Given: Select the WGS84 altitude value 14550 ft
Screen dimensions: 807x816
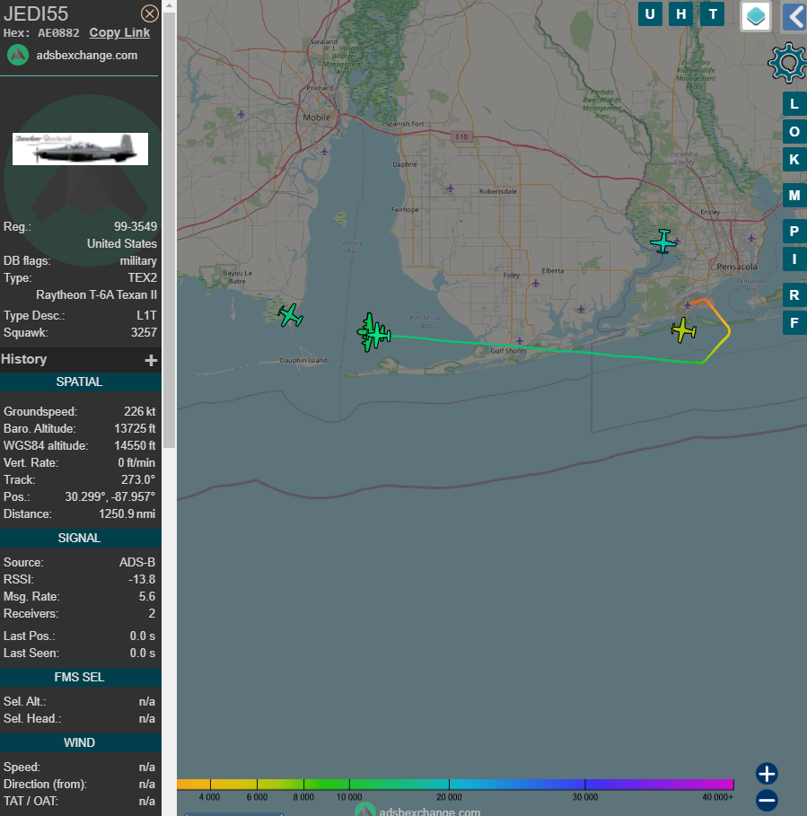Looking at the screenshot, I should pos(135,445).
